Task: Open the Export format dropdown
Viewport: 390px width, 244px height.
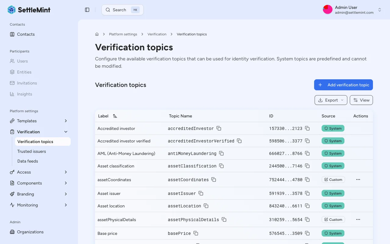Action: click(342, 100)
